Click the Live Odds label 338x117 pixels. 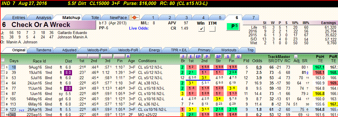tap(139, 28)
